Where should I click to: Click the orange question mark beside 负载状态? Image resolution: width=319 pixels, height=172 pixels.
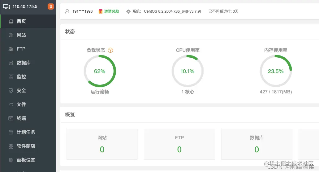pyautogui.click(x=110, y=50)
